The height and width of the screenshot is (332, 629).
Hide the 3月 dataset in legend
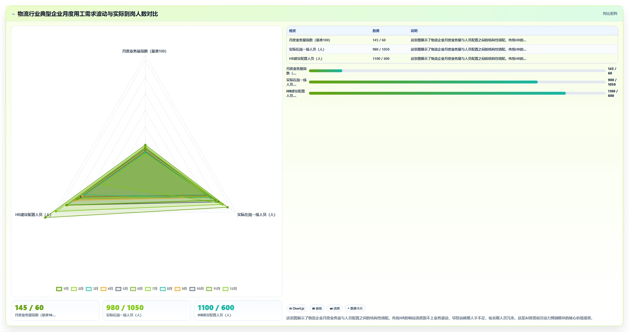[x=92, y=289]
